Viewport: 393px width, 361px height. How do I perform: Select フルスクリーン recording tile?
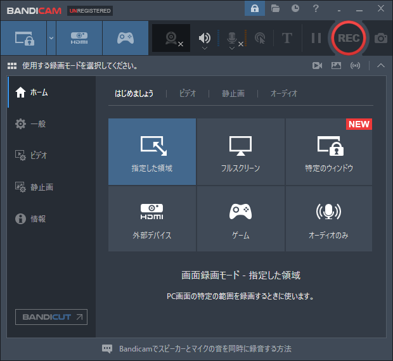241,152
